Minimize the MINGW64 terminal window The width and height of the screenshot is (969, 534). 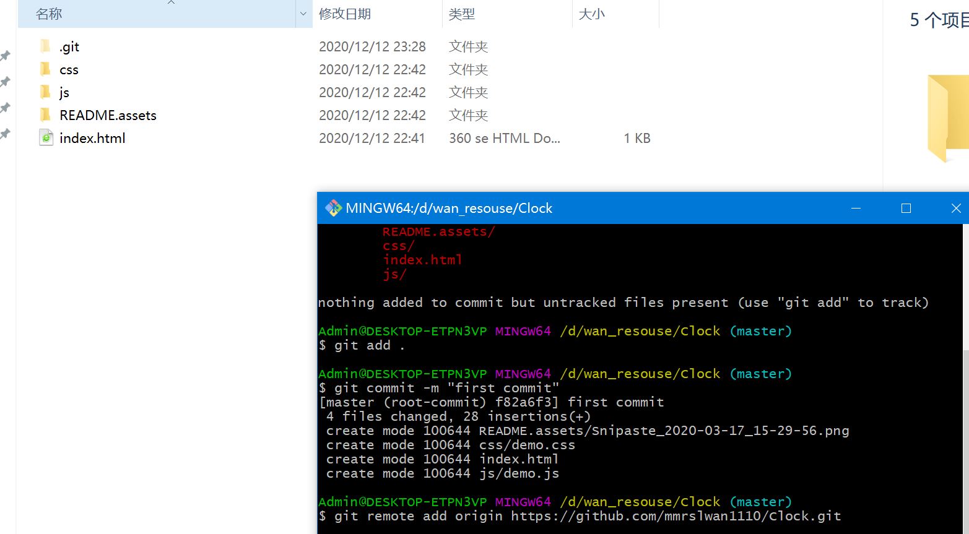click(856, 208)
